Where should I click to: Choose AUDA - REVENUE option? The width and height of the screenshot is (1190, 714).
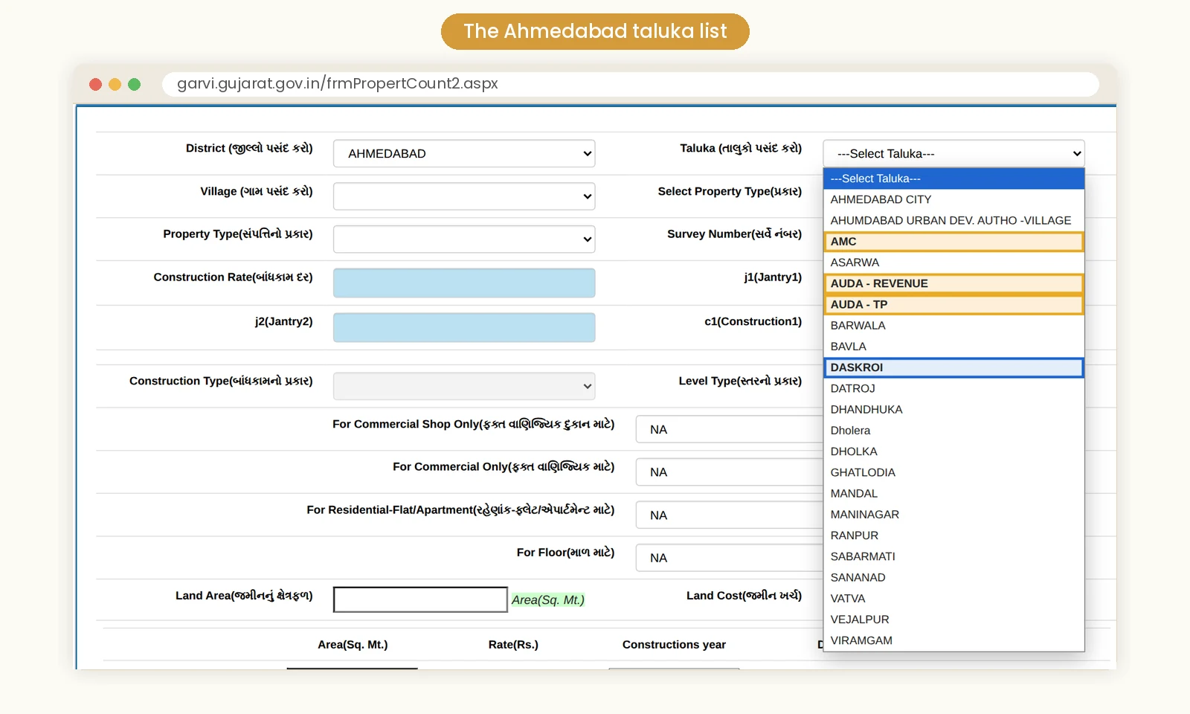click(x=953, y=283)
